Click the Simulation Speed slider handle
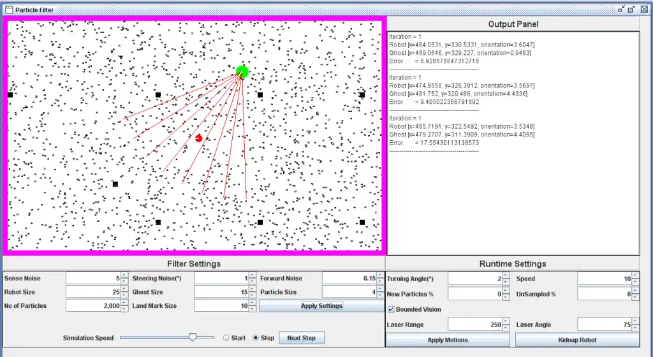The height and width of the screenshot is (357, 653). (193, 337)
